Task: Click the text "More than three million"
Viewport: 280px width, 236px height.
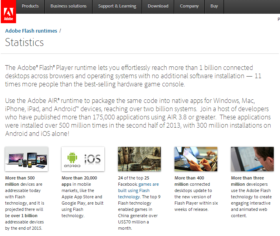Action: (x=247, y=181)
